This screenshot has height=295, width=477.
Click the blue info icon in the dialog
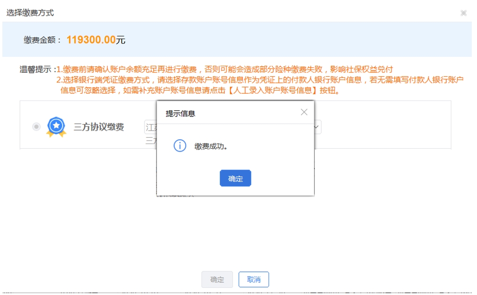(180, 146)
